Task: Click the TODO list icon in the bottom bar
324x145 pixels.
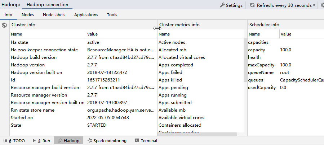Action: click(x=5, y=141)
